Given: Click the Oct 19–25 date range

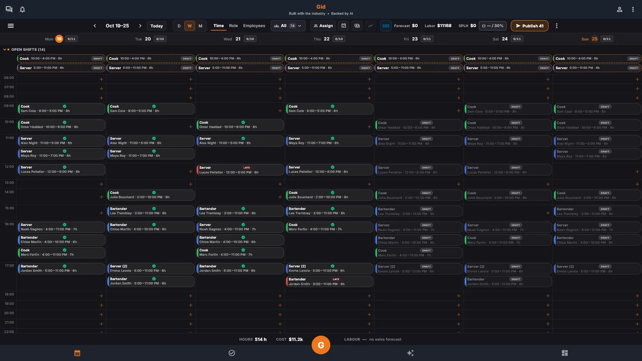Looking at the screenshot, I should click(117, 26).
